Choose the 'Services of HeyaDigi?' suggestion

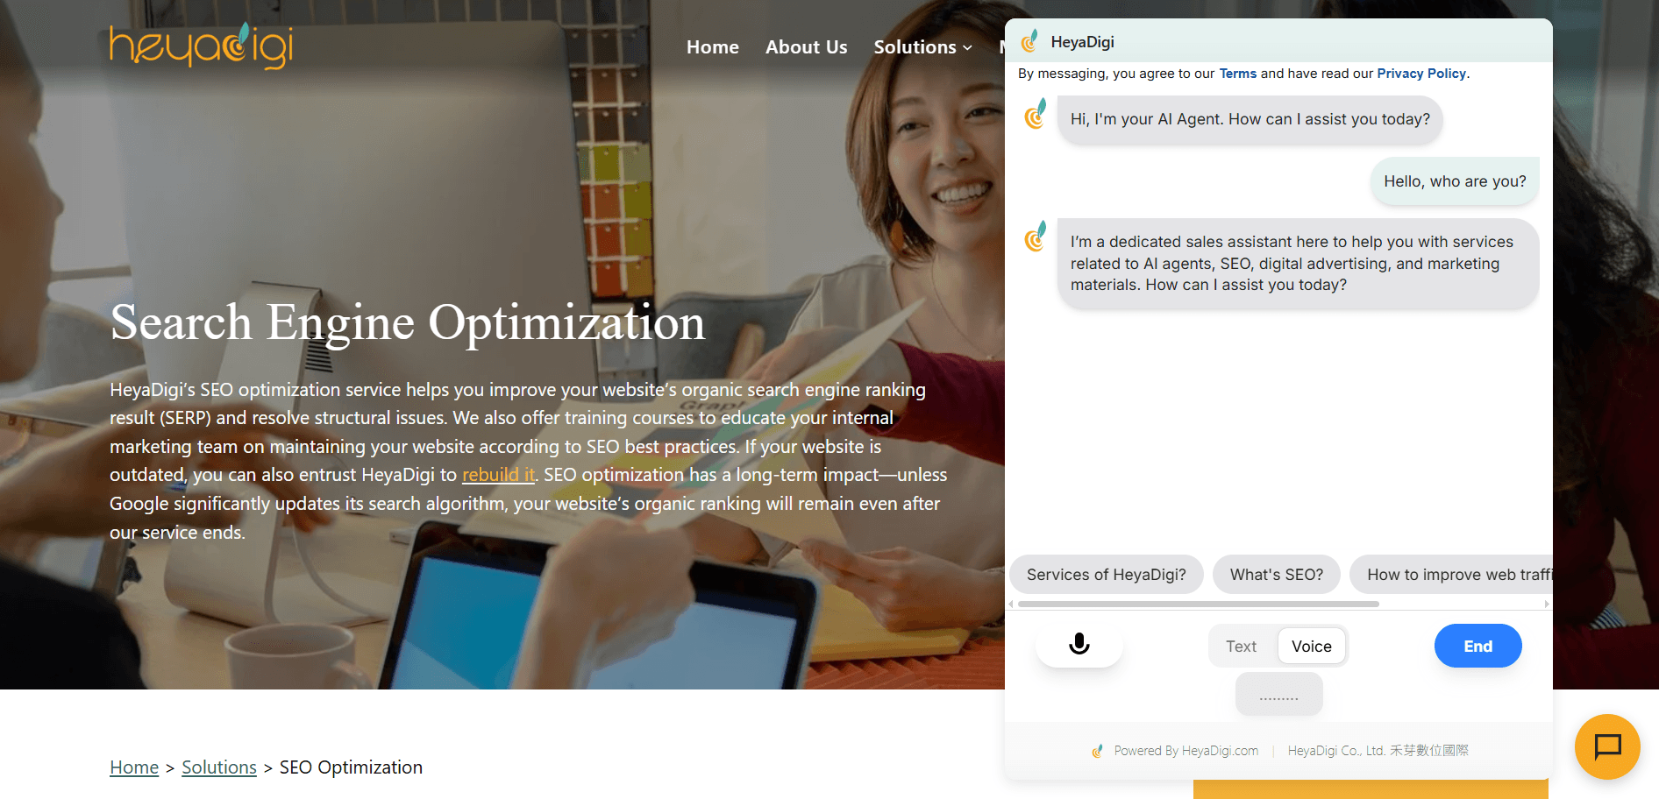point(1106,575)
